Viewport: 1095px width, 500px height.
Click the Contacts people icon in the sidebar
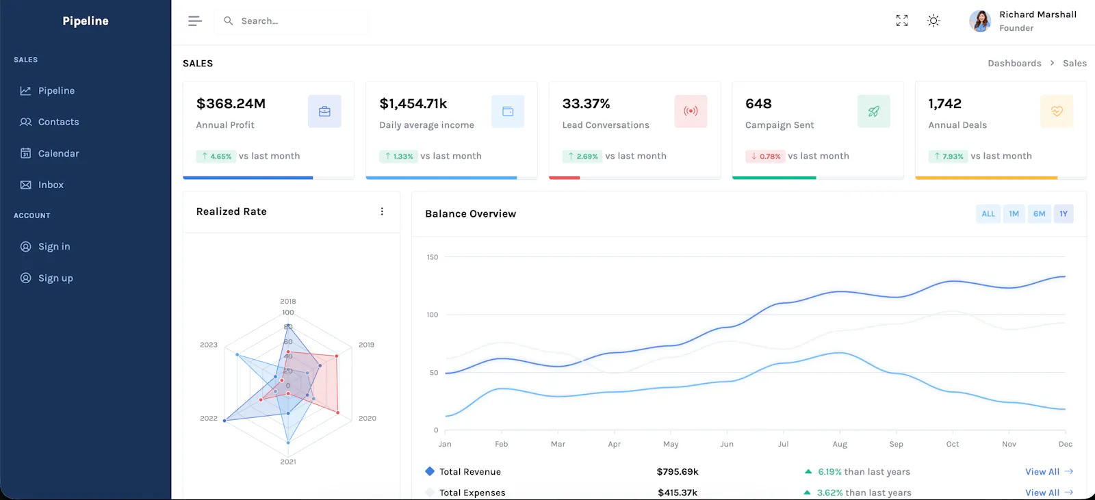(x=25, y=122)
